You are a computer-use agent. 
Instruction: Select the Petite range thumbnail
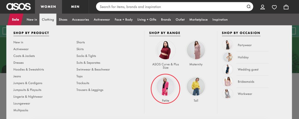pyautogui.click(x=166, y=86)
